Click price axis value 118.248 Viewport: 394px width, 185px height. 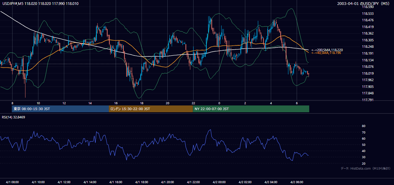(x=368, y=47)
